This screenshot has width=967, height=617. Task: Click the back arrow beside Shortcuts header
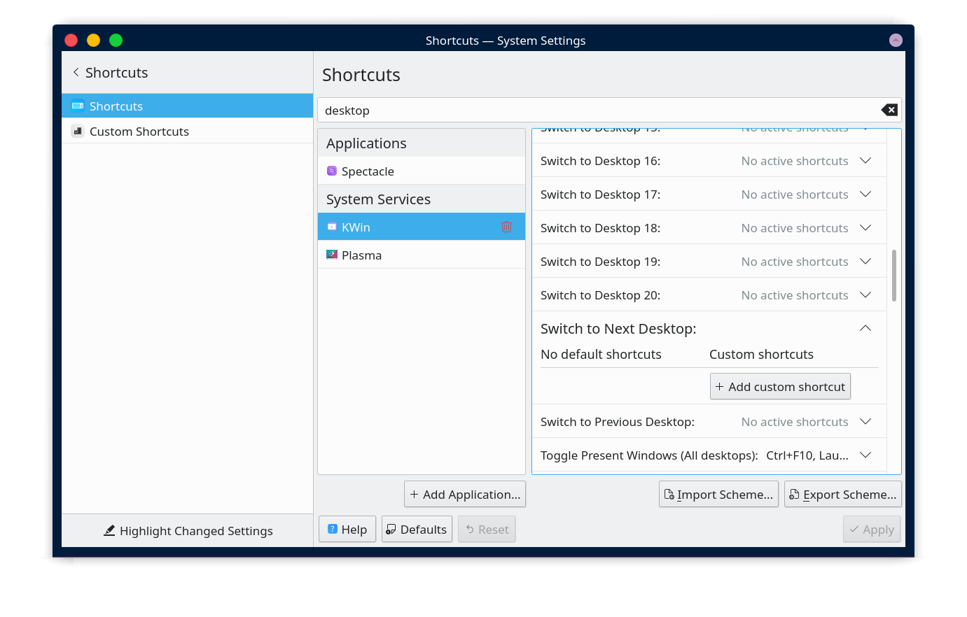tap(76, 73)
